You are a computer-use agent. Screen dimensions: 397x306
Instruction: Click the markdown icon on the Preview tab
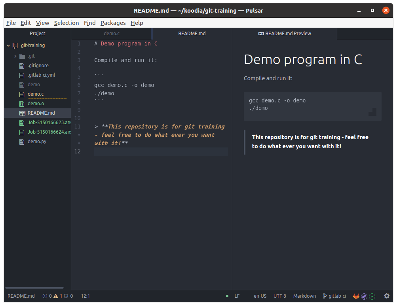point(261,34)
